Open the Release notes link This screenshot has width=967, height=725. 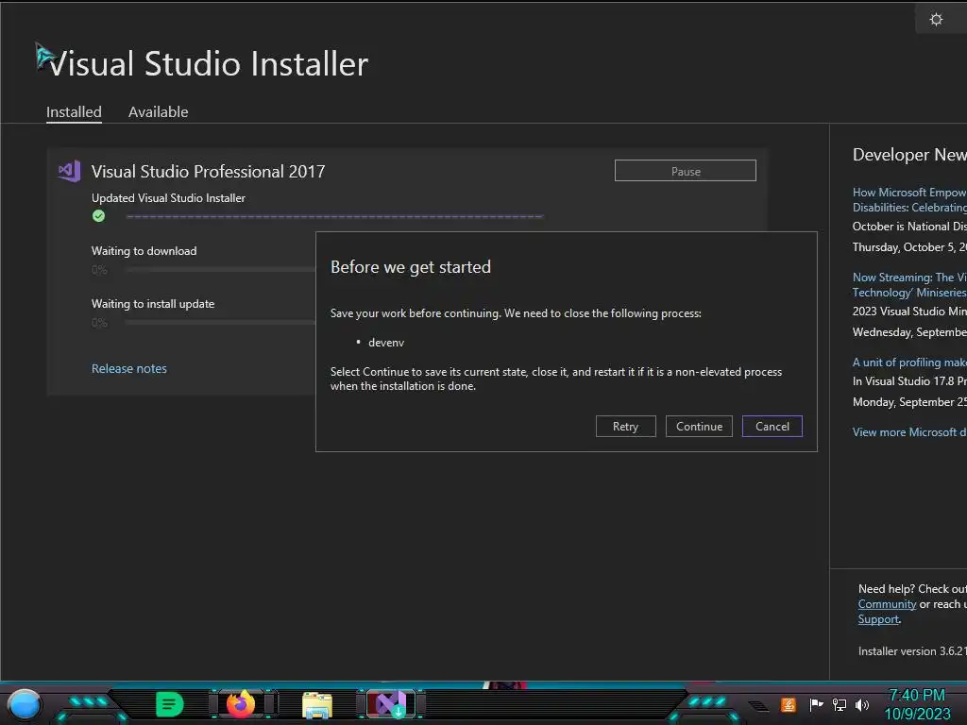(x=128, y=369)
